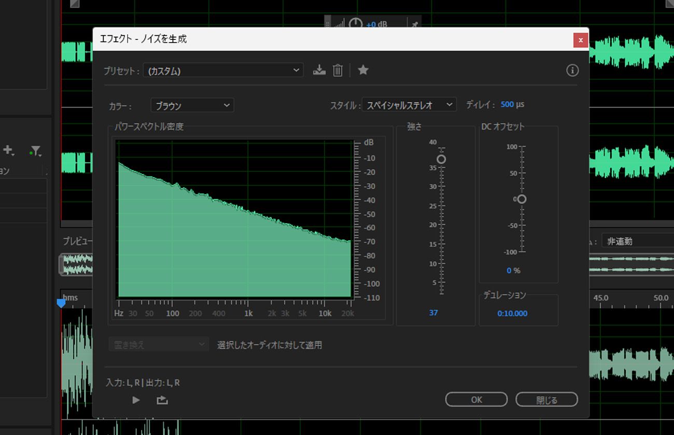
Task: Click the 20k label on the frequency axis
Action: point(348,313)
